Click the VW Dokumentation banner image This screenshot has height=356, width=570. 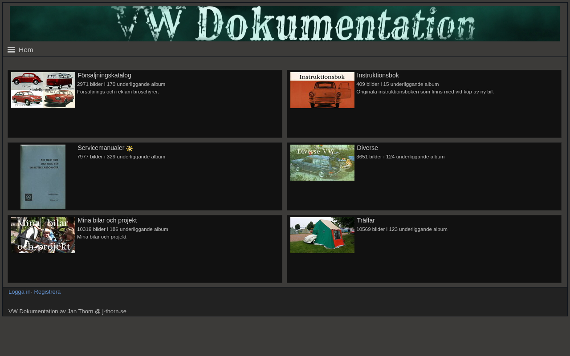click(285, 24)
